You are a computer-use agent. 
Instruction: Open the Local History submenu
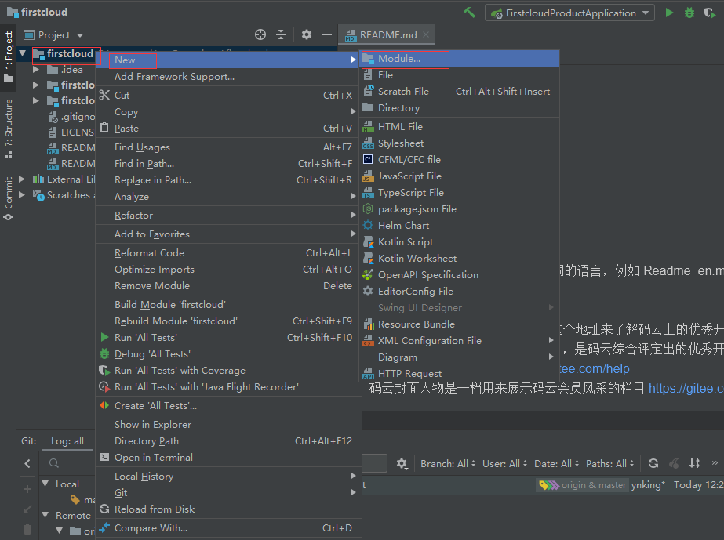[x=228, y=477]
